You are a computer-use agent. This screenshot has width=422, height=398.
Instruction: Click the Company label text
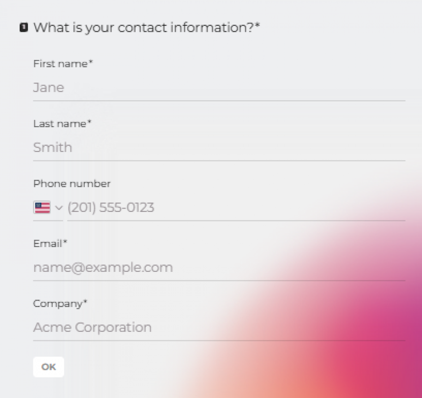pos(58,304)
